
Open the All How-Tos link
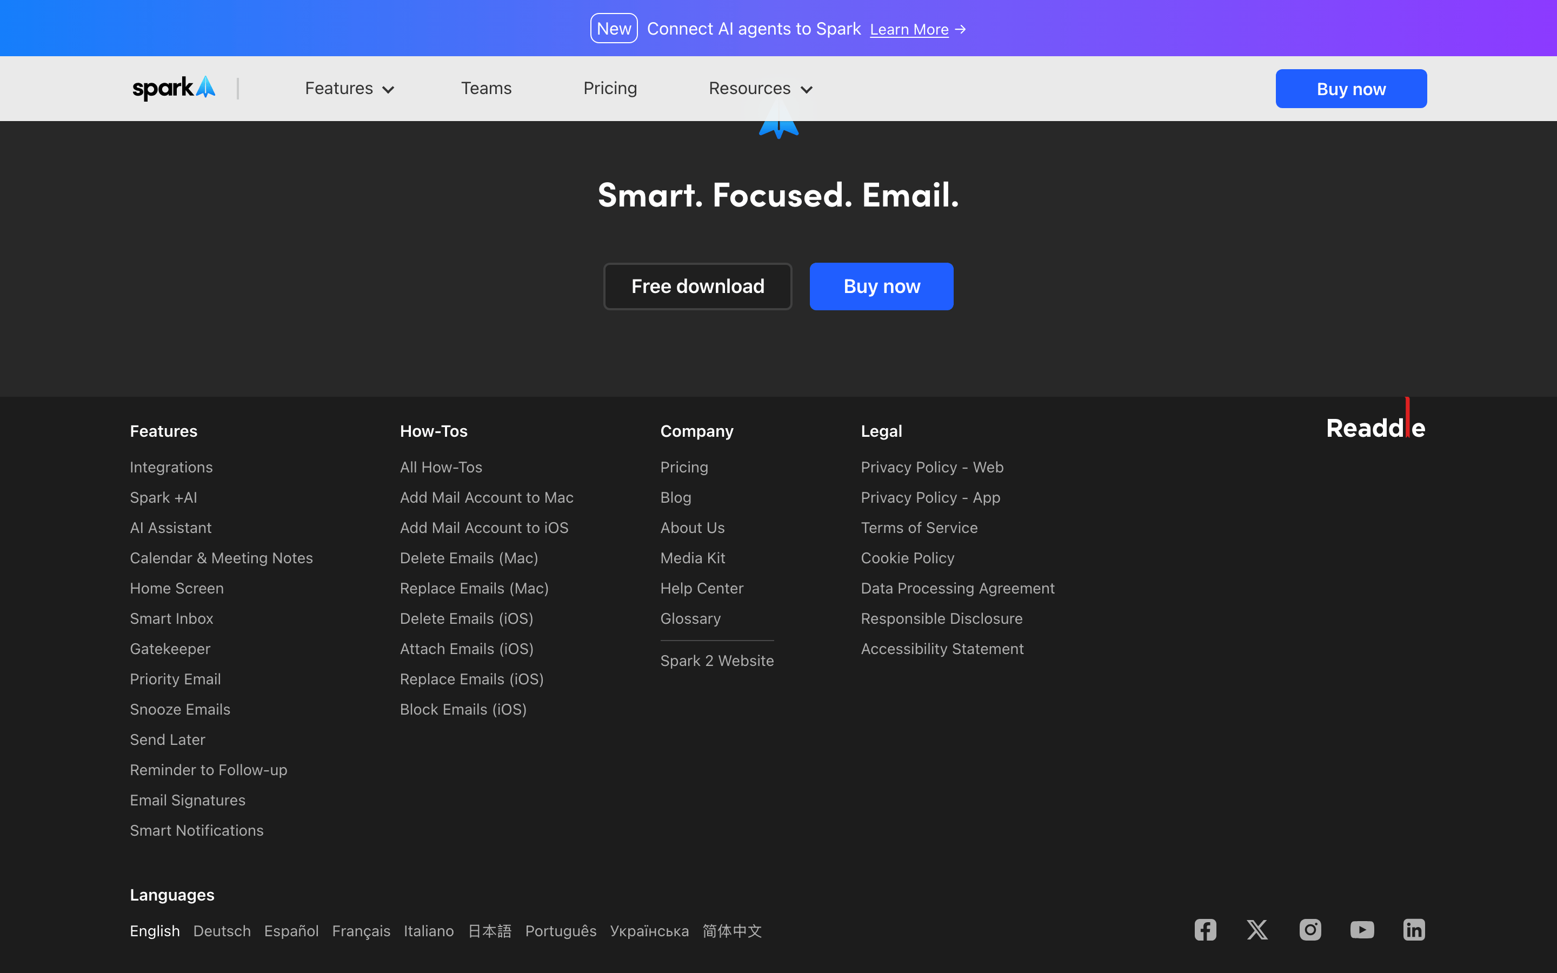[x=441, y=467]
